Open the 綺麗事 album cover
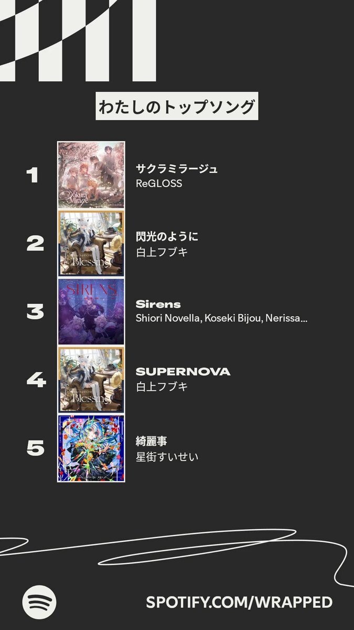The width and height of the screenshot is (354, 630). 91,448
